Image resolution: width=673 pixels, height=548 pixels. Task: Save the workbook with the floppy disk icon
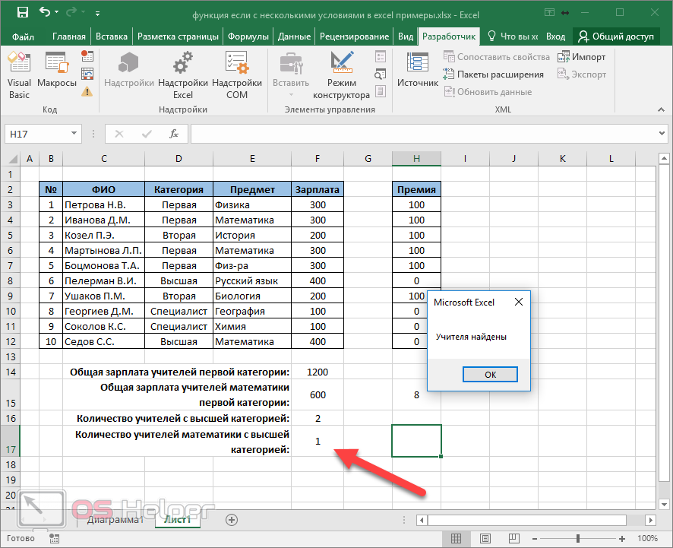[22, 13]
